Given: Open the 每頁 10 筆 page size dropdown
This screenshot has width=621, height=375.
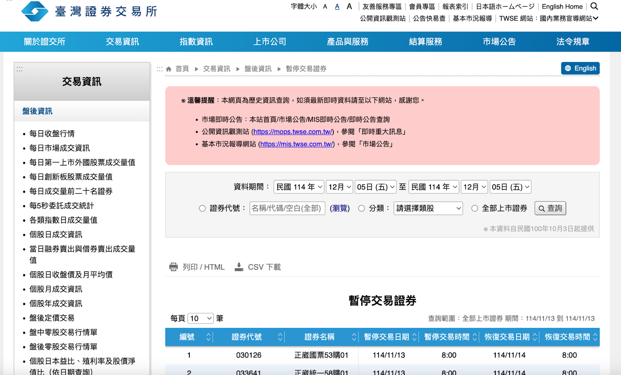Looking at the screenshot, I should coord(200,318).
